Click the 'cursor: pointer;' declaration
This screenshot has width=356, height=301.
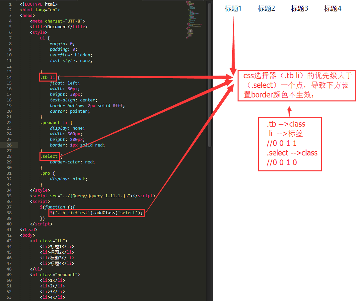(70, 111)
